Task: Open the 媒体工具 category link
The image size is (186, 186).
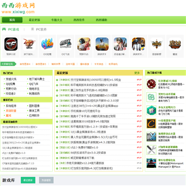Action: coord(34,111)
